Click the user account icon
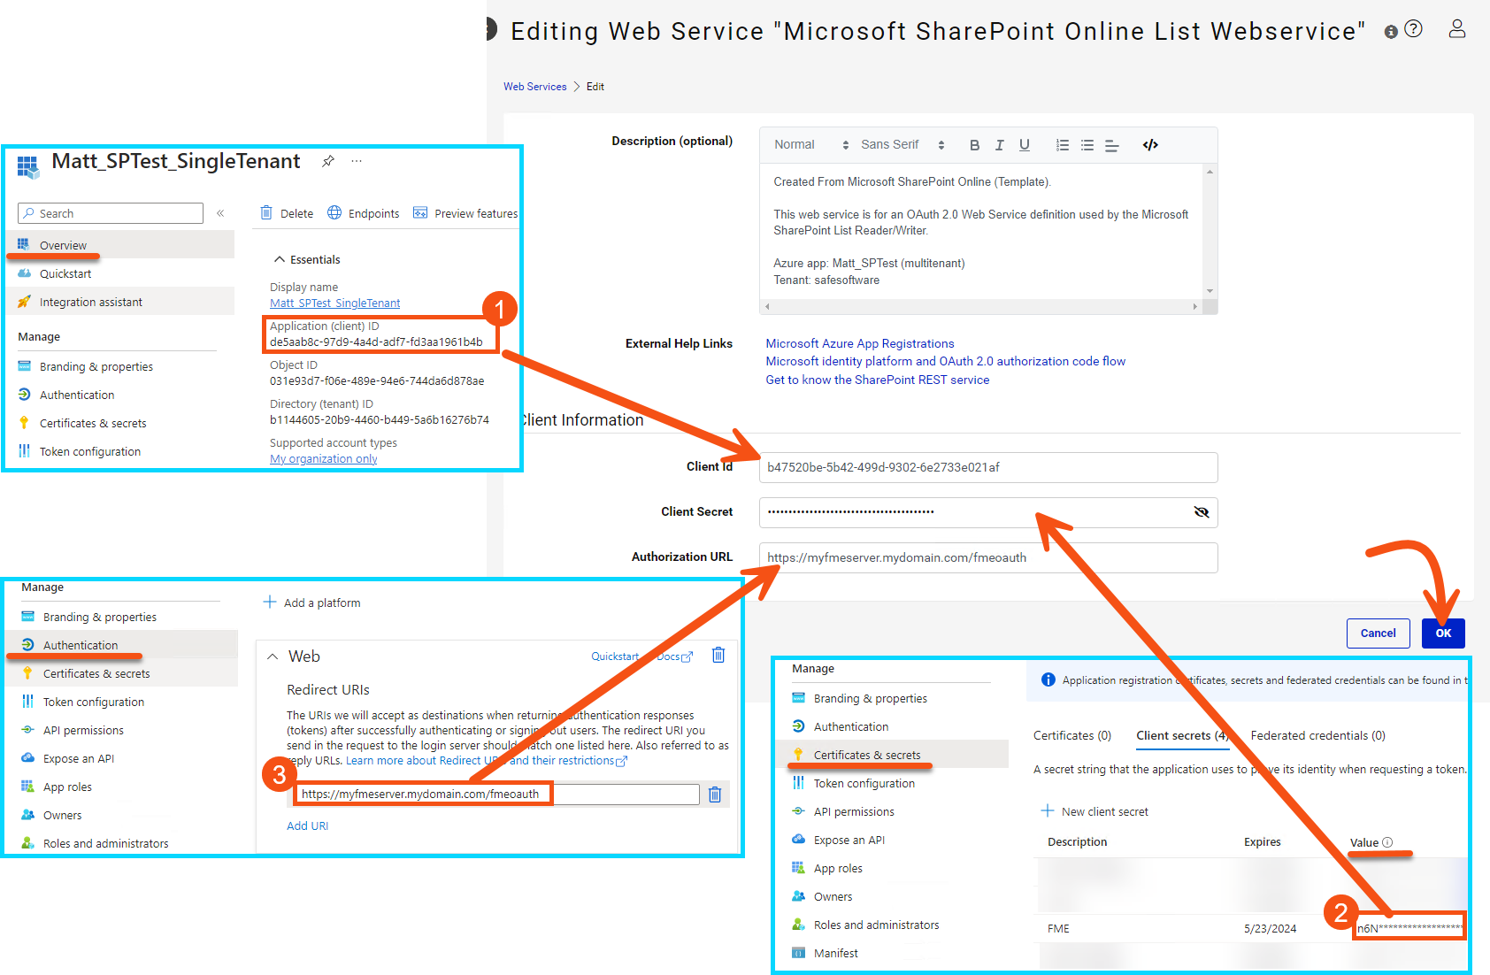 tap(1456, 29)
